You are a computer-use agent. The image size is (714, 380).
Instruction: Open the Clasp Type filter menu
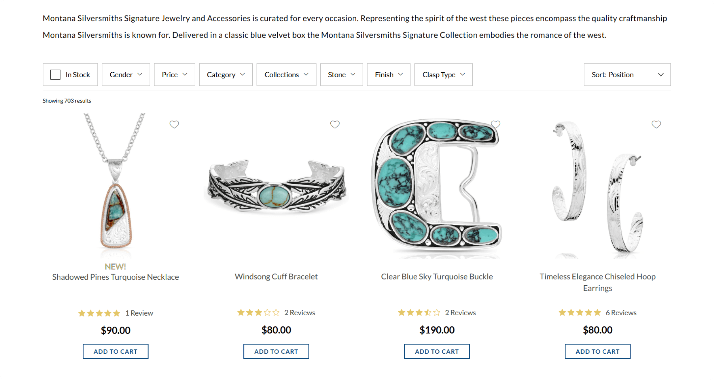[x=443, y=75]
